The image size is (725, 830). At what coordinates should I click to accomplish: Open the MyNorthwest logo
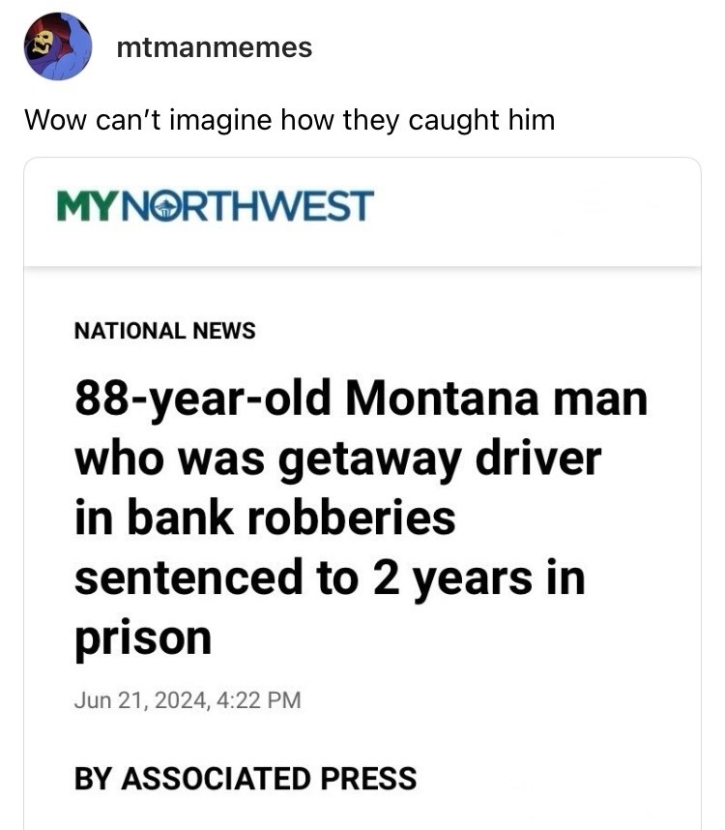point(216,205)
